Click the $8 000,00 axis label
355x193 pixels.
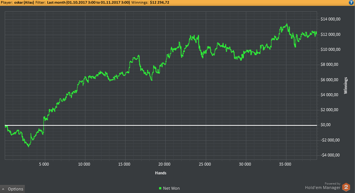330,65
